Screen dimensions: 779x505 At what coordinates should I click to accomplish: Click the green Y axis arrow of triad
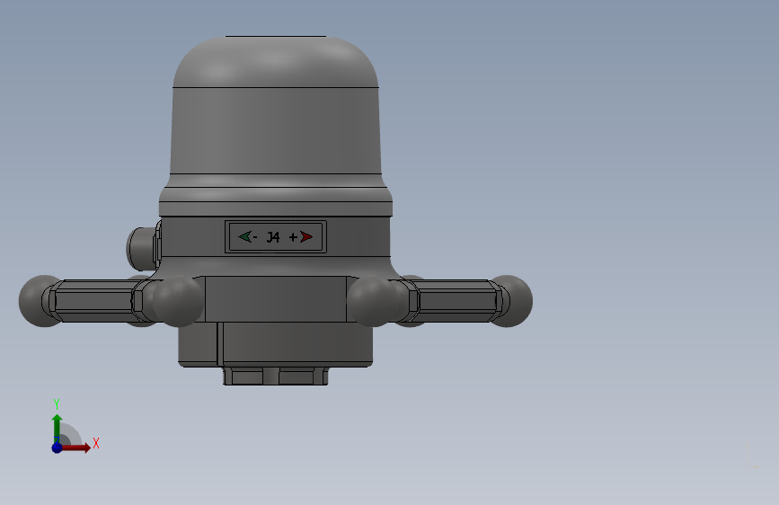(57, 427)
